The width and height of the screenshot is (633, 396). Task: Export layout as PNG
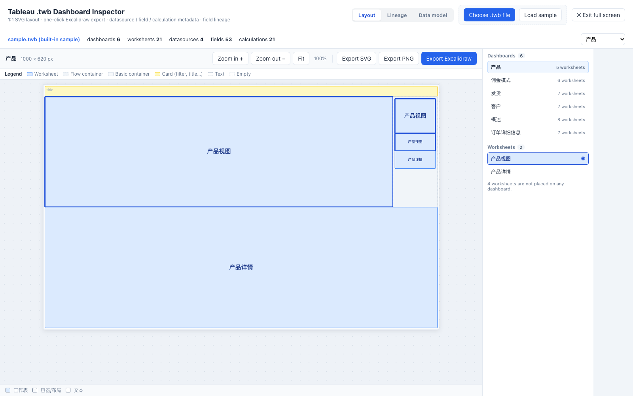[399, 59]
